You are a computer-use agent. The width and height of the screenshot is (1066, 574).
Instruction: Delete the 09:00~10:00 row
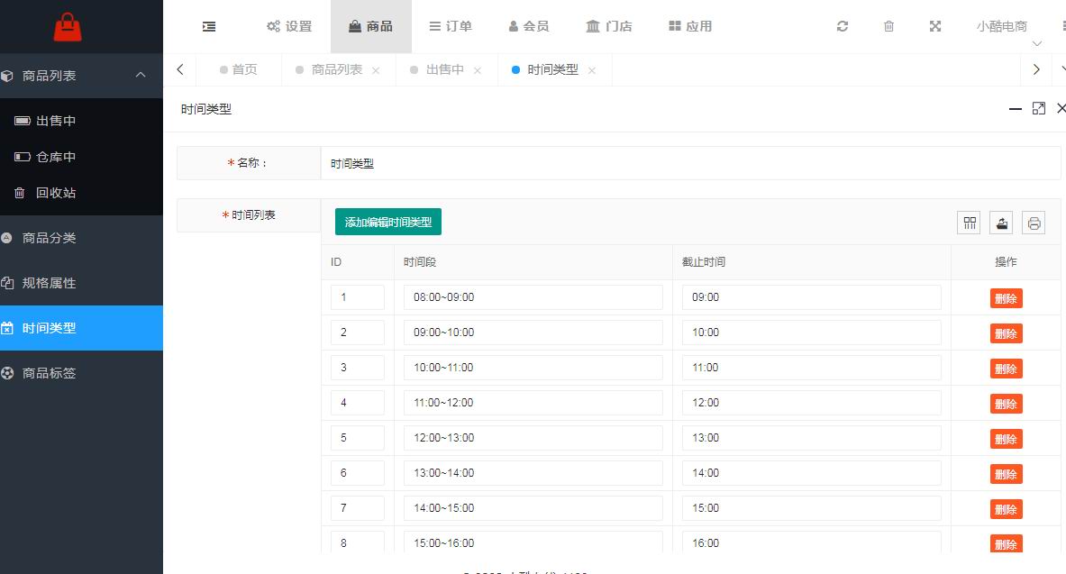[x=1007, y=333]
